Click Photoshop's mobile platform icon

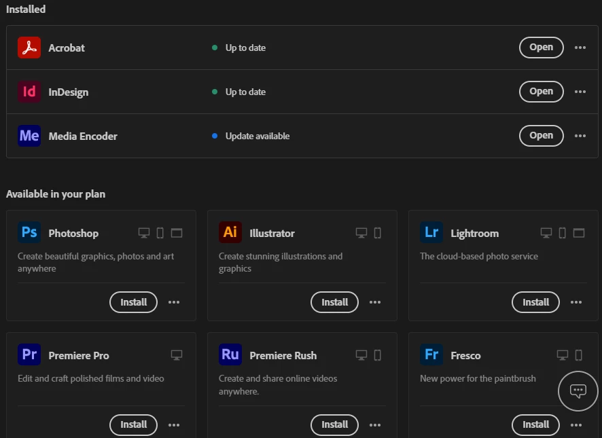click(160, 233)
